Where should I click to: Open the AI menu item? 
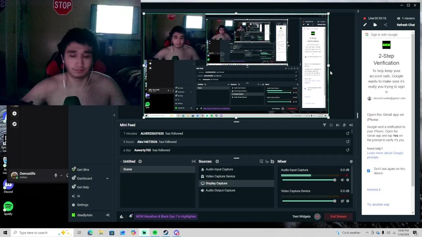point(76,196)
